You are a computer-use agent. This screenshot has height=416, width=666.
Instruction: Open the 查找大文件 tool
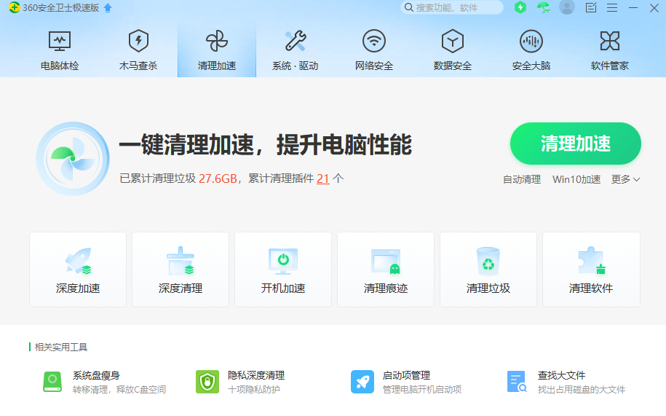[517, 382]
